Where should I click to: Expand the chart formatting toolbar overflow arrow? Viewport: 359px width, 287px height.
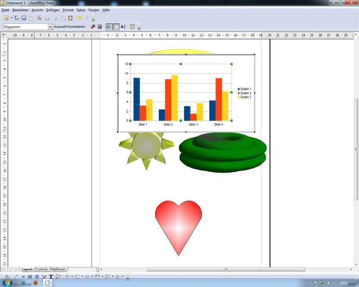[139, 27]
